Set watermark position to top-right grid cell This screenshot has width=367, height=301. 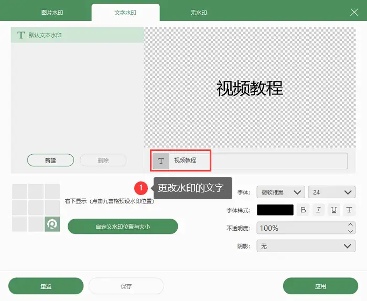pos(52,191)
